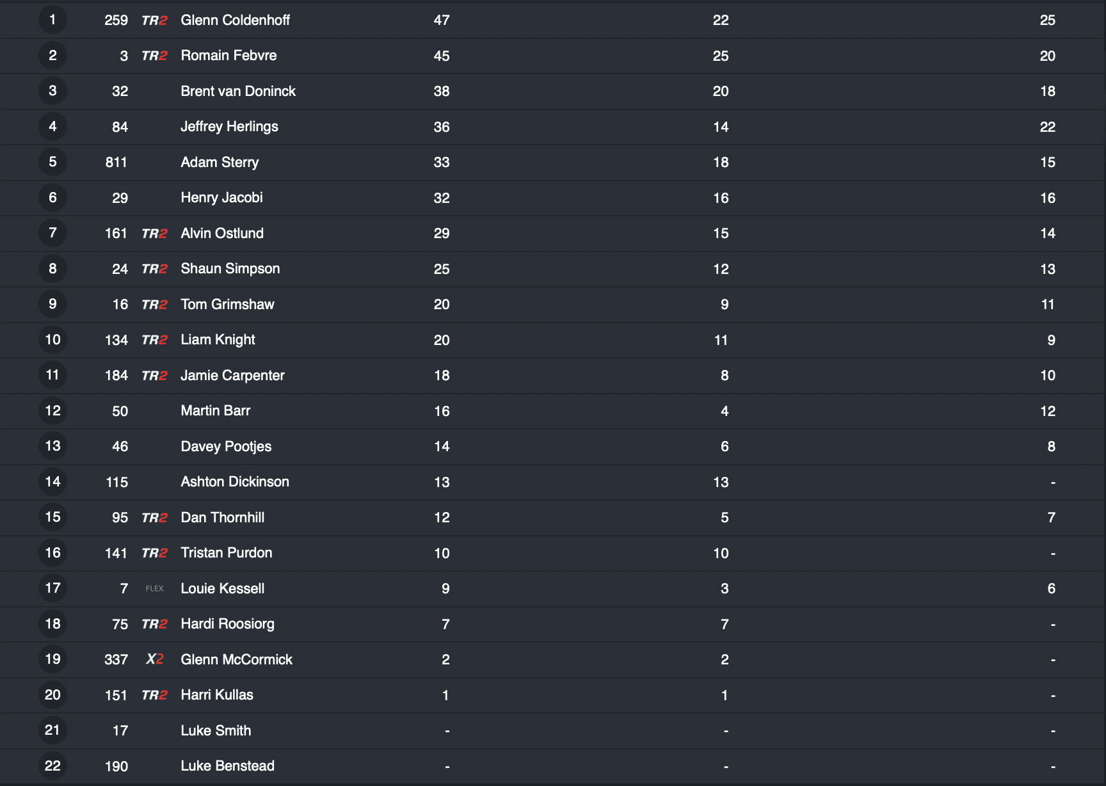Select Adam Sterry's name

coord(220,162)
